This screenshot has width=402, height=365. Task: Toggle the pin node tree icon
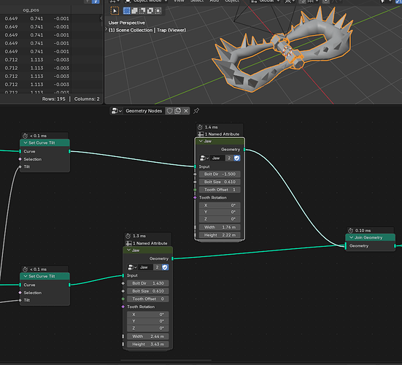[x=196, y=111]
